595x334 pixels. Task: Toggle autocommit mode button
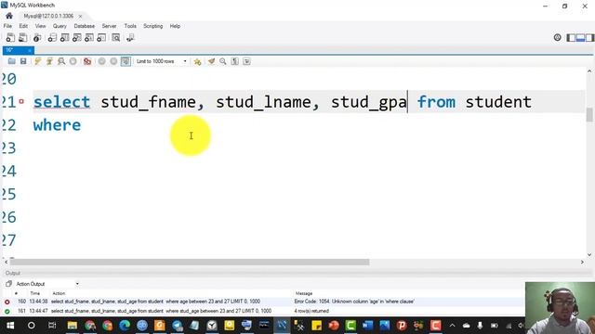pos(126,61)
